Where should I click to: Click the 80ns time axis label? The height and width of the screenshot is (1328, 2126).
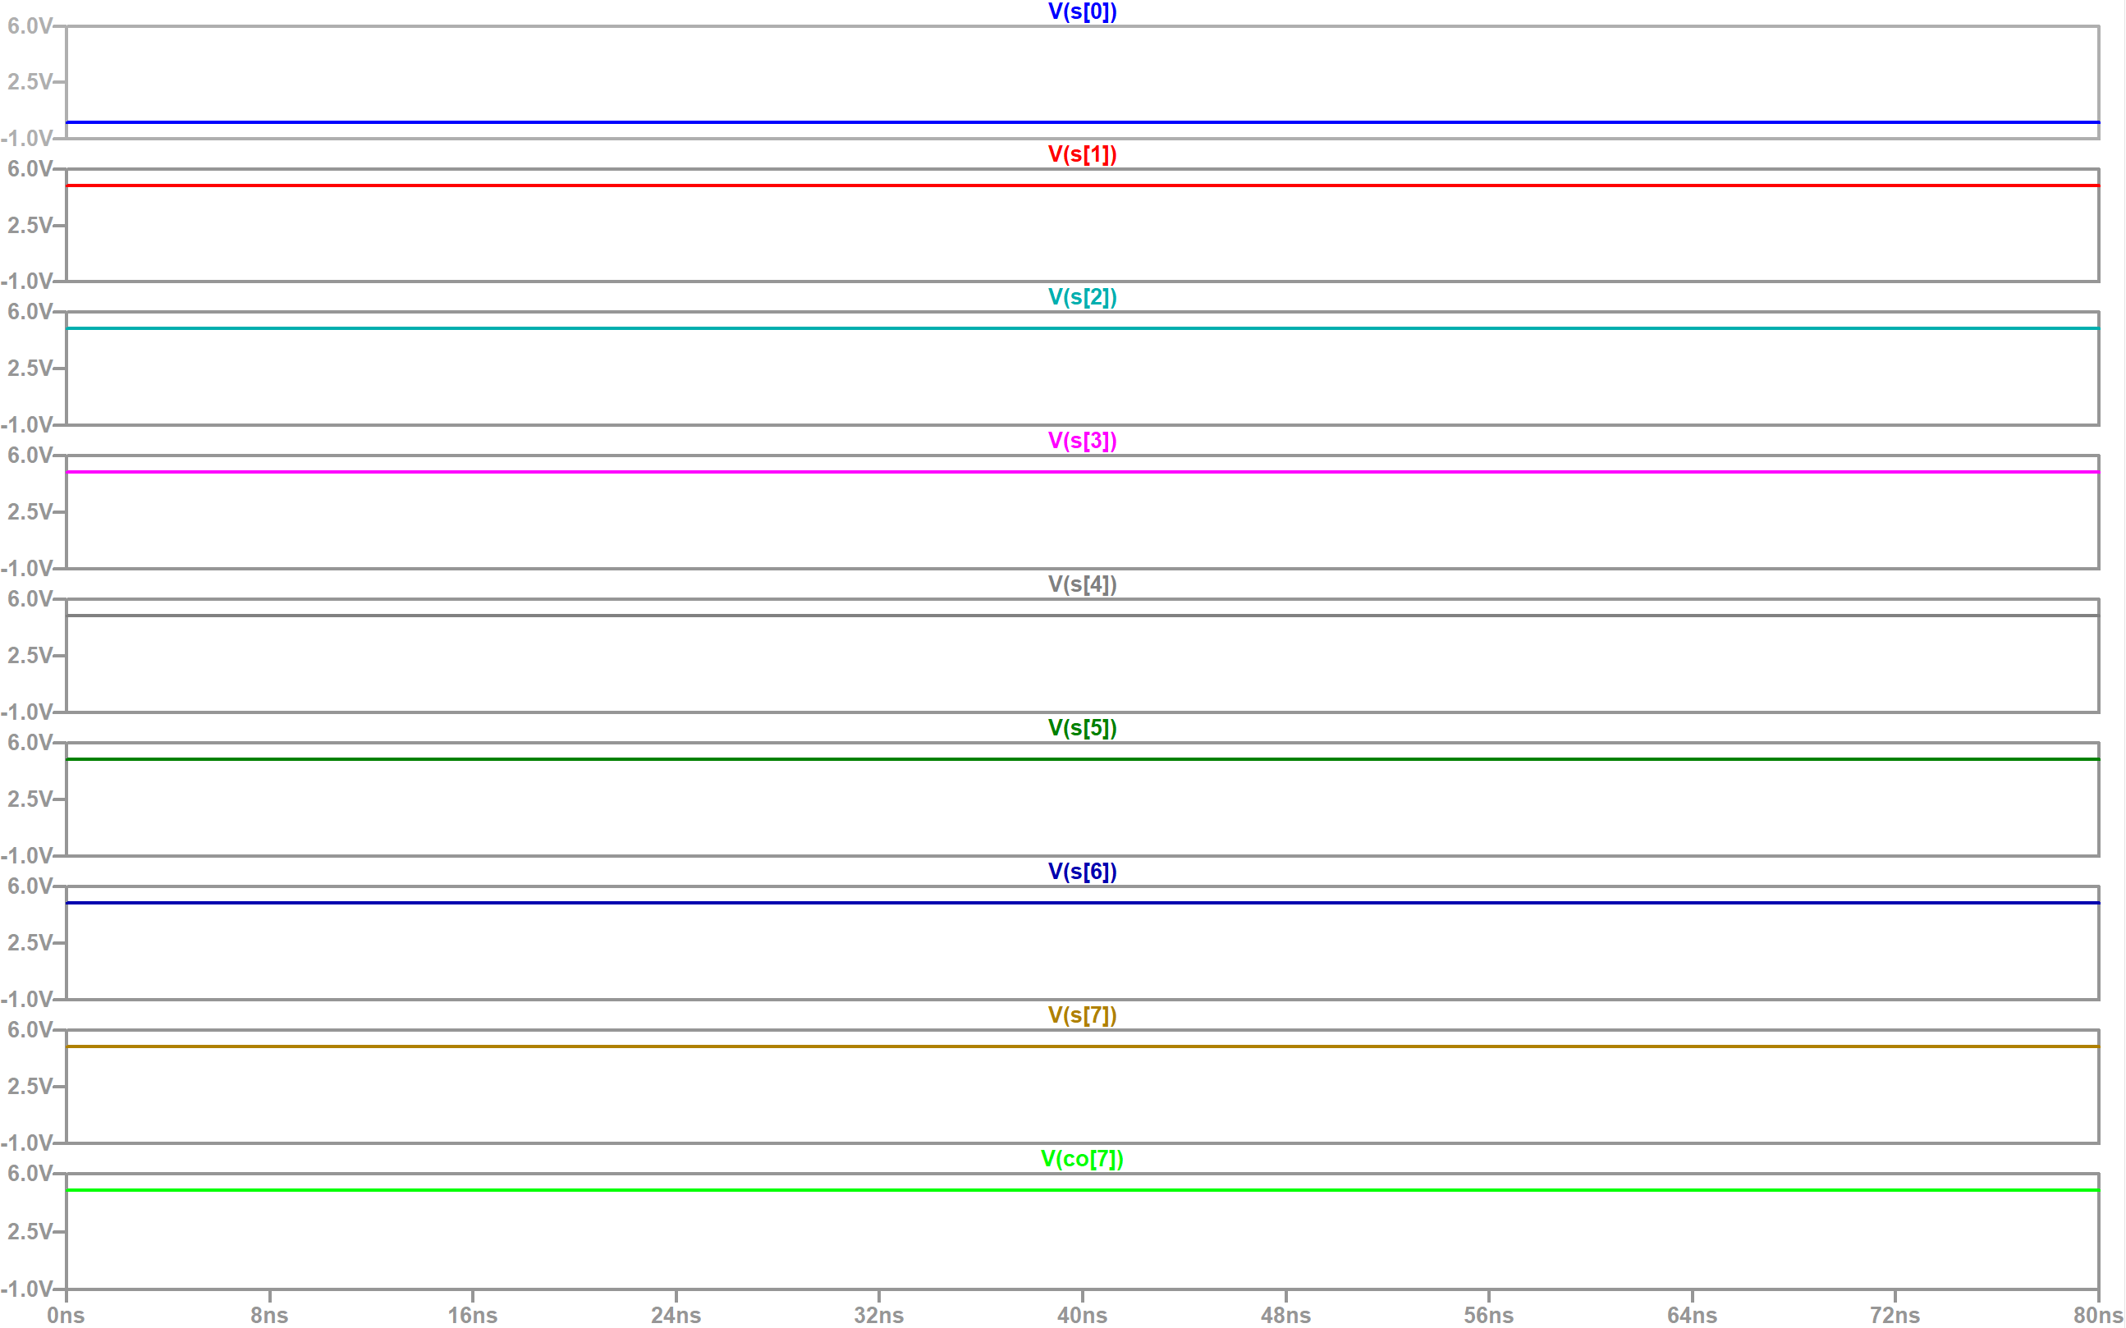click(x=2097, y=1315)
